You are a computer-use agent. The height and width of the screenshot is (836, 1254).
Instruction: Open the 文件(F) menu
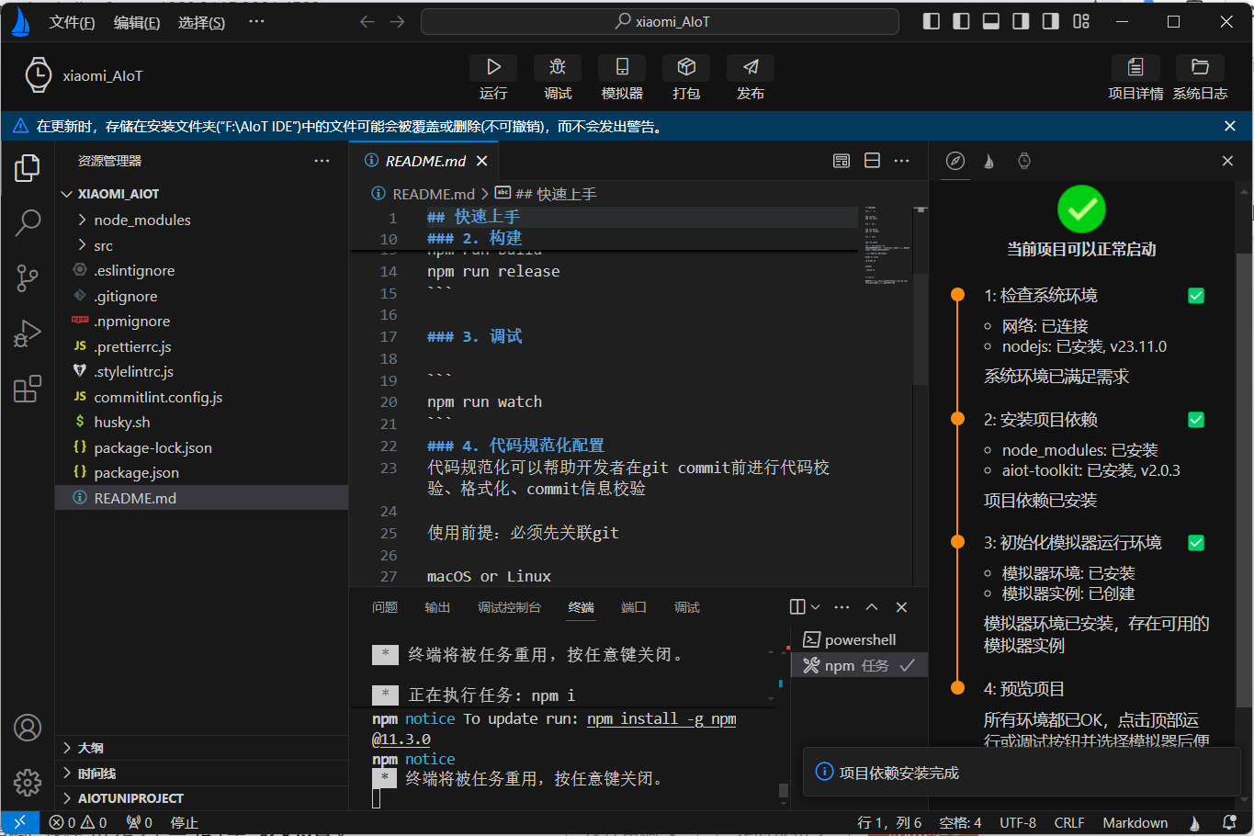click(72, 22)
